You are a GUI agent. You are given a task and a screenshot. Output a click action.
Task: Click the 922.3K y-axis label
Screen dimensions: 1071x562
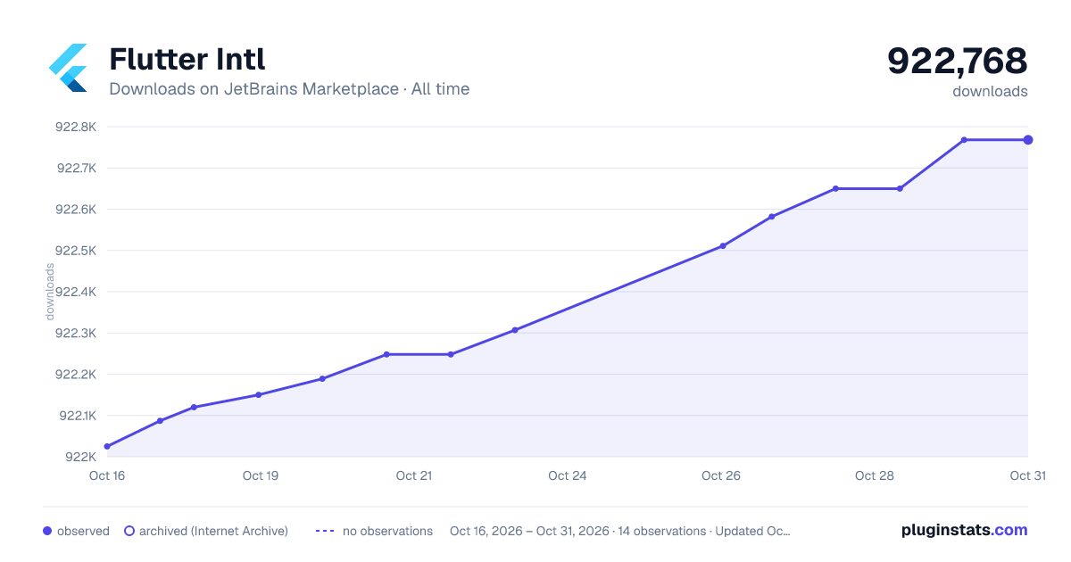[x=76, y=333]
